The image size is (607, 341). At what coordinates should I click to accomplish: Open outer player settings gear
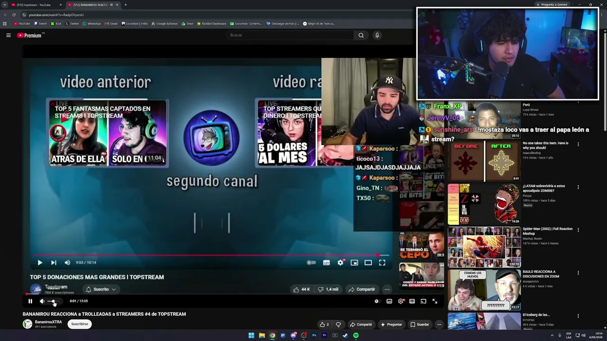[401, 301]
